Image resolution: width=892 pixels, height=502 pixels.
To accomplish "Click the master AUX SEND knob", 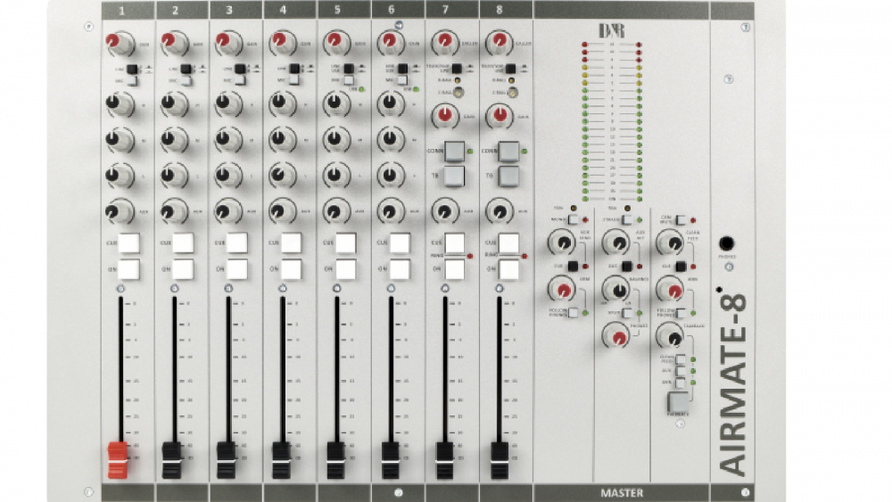I will click(562, 243).
